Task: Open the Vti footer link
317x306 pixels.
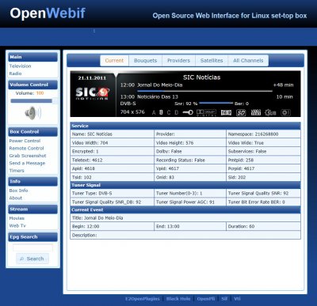Action: 237,299
